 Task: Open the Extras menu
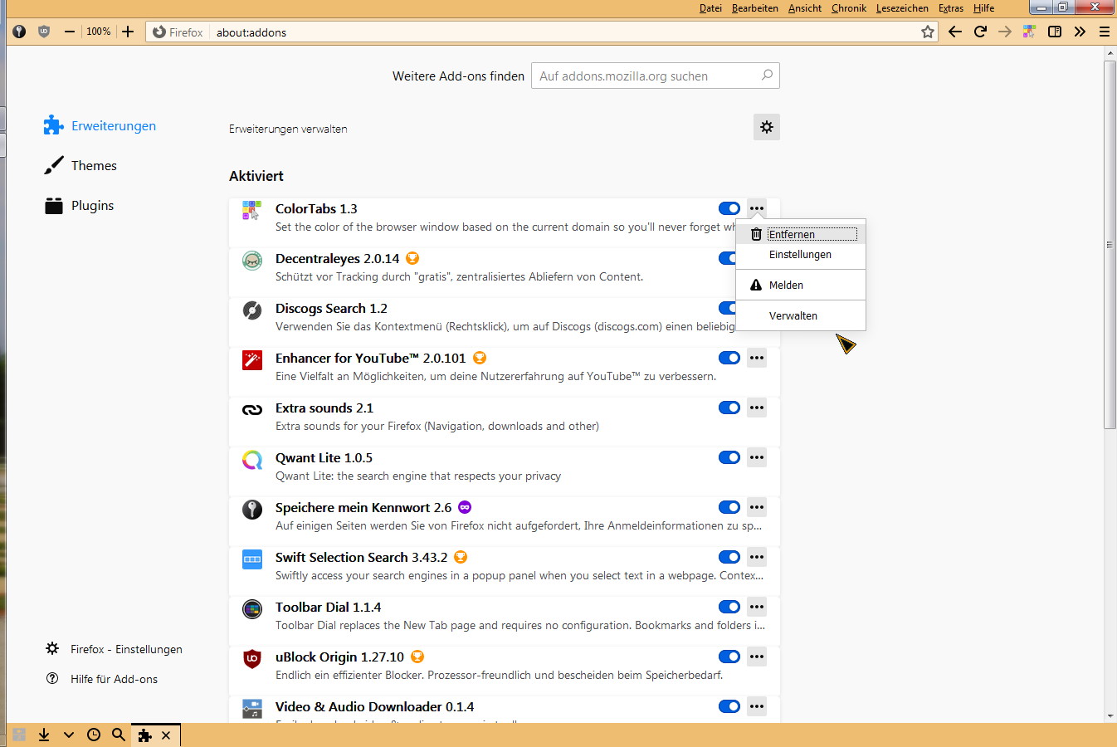(x=951, y=8)
